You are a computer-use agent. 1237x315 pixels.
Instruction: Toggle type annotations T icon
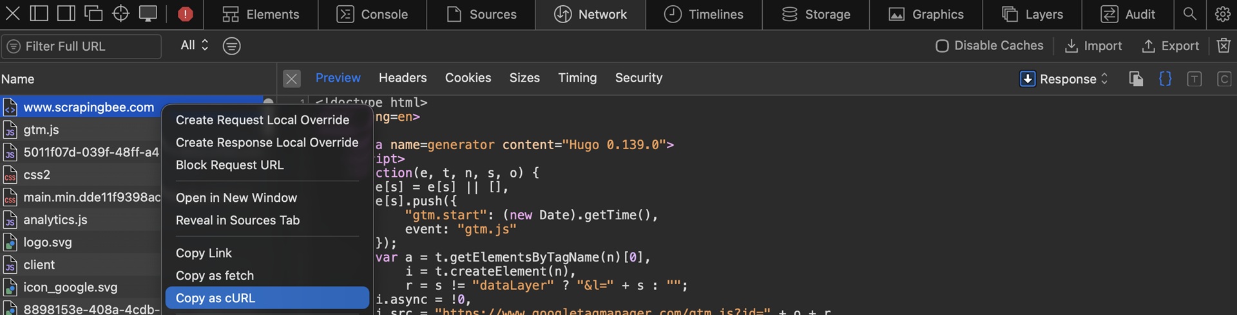pos(1194,79)
